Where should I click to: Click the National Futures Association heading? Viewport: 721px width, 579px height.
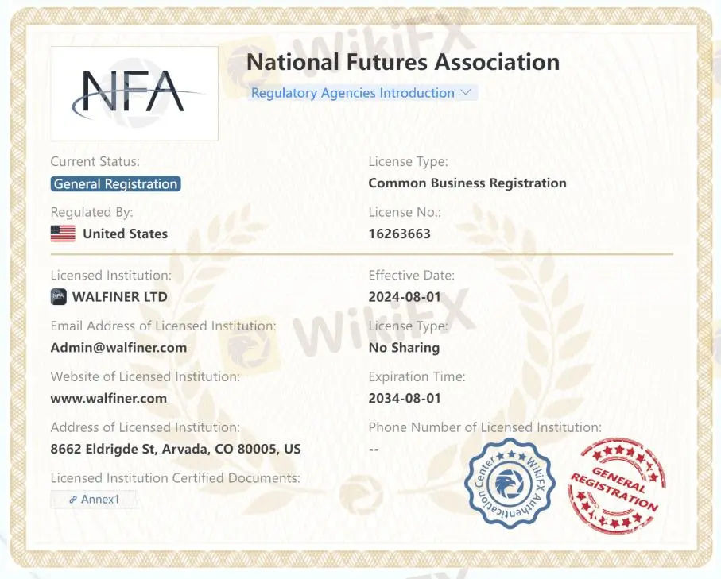[x=402, y=62]
